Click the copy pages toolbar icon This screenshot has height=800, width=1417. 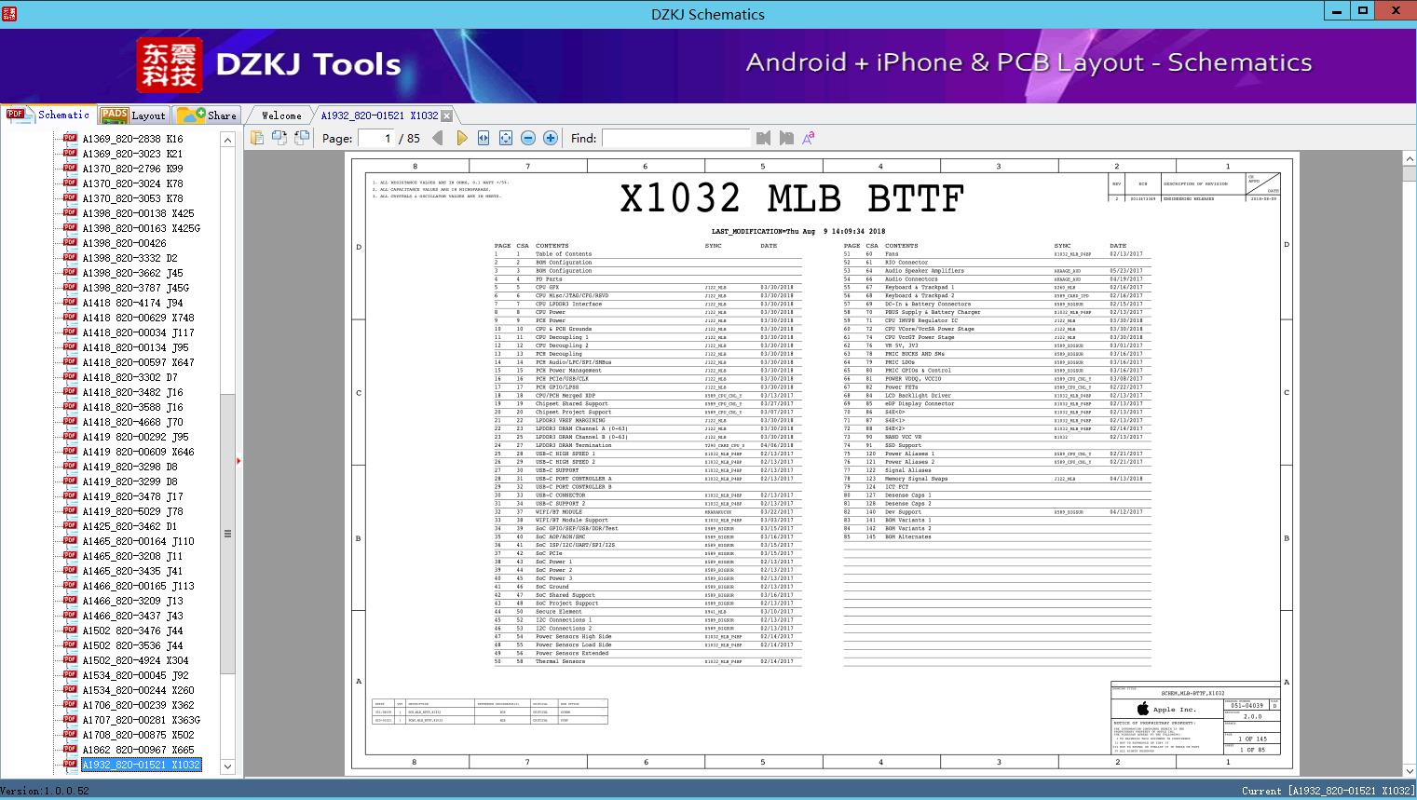[257, 138]
